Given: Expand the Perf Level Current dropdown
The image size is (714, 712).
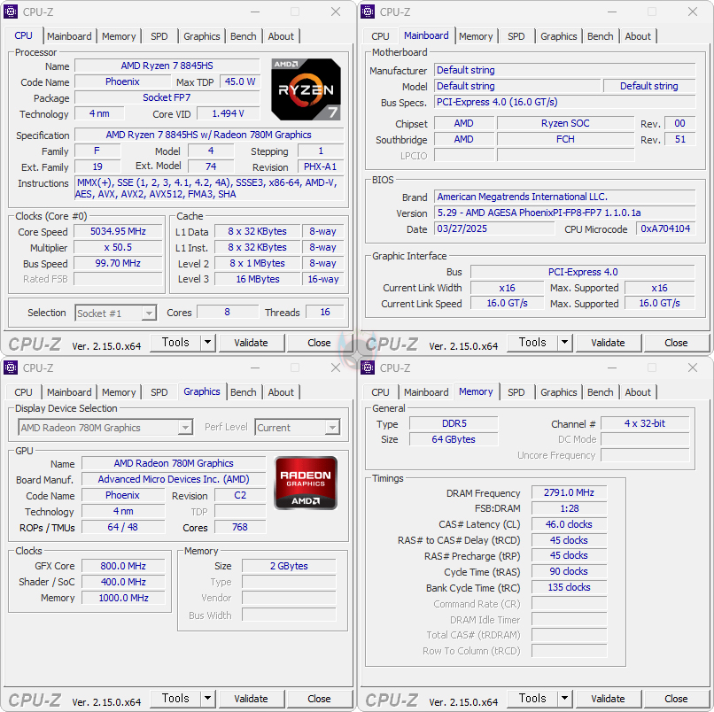Looking at the screenshot, I should [332, 428].
